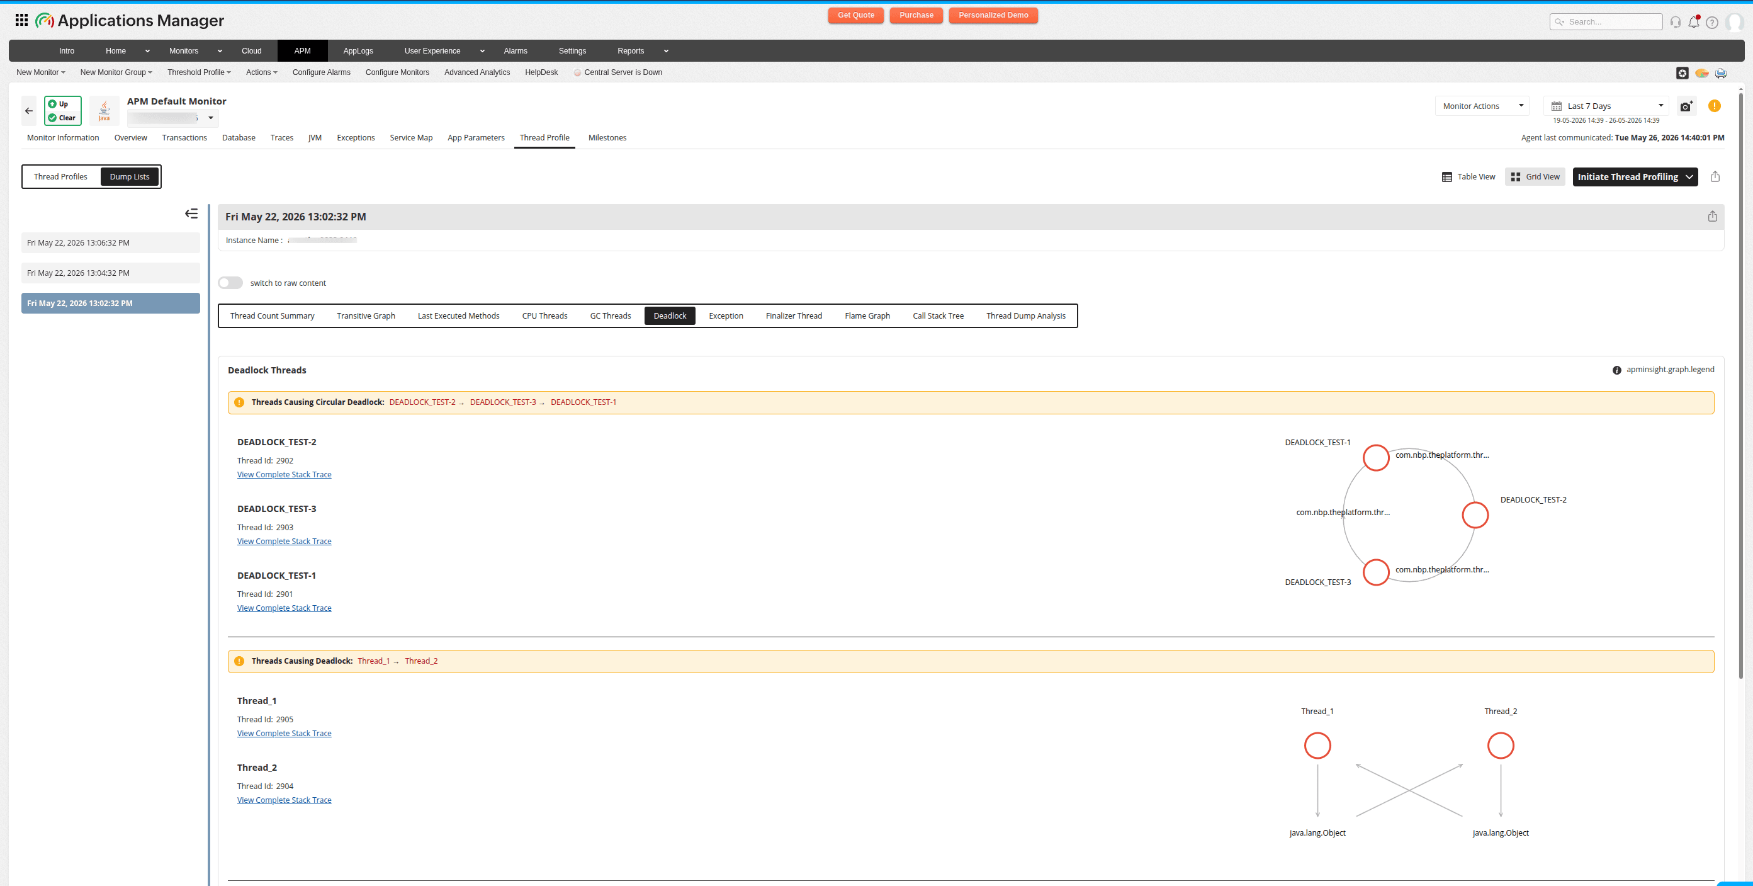Open the Last 7 Days time range dropdown
Screen dimensions: 1753x886
coord(1606,106)
